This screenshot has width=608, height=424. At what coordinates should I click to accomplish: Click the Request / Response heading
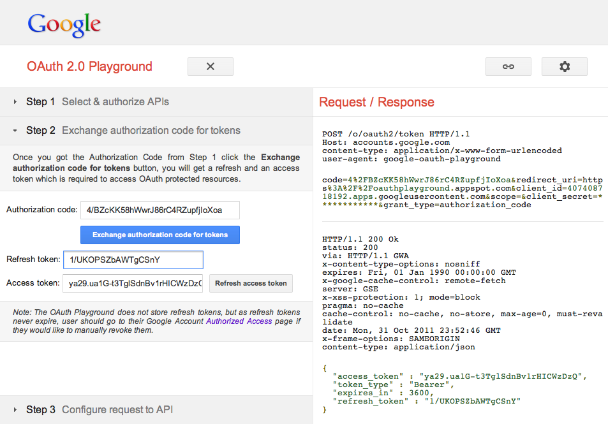tap(376, 102)
